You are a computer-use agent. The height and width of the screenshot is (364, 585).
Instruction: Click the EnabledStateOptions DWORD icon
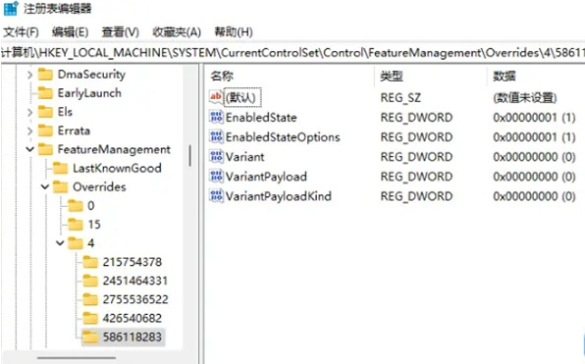[216, 137]
